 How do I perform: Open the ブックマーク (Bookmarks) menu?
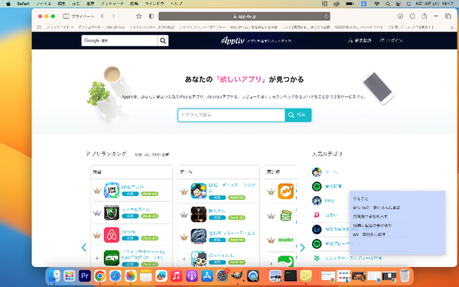(x=112, y=4)
